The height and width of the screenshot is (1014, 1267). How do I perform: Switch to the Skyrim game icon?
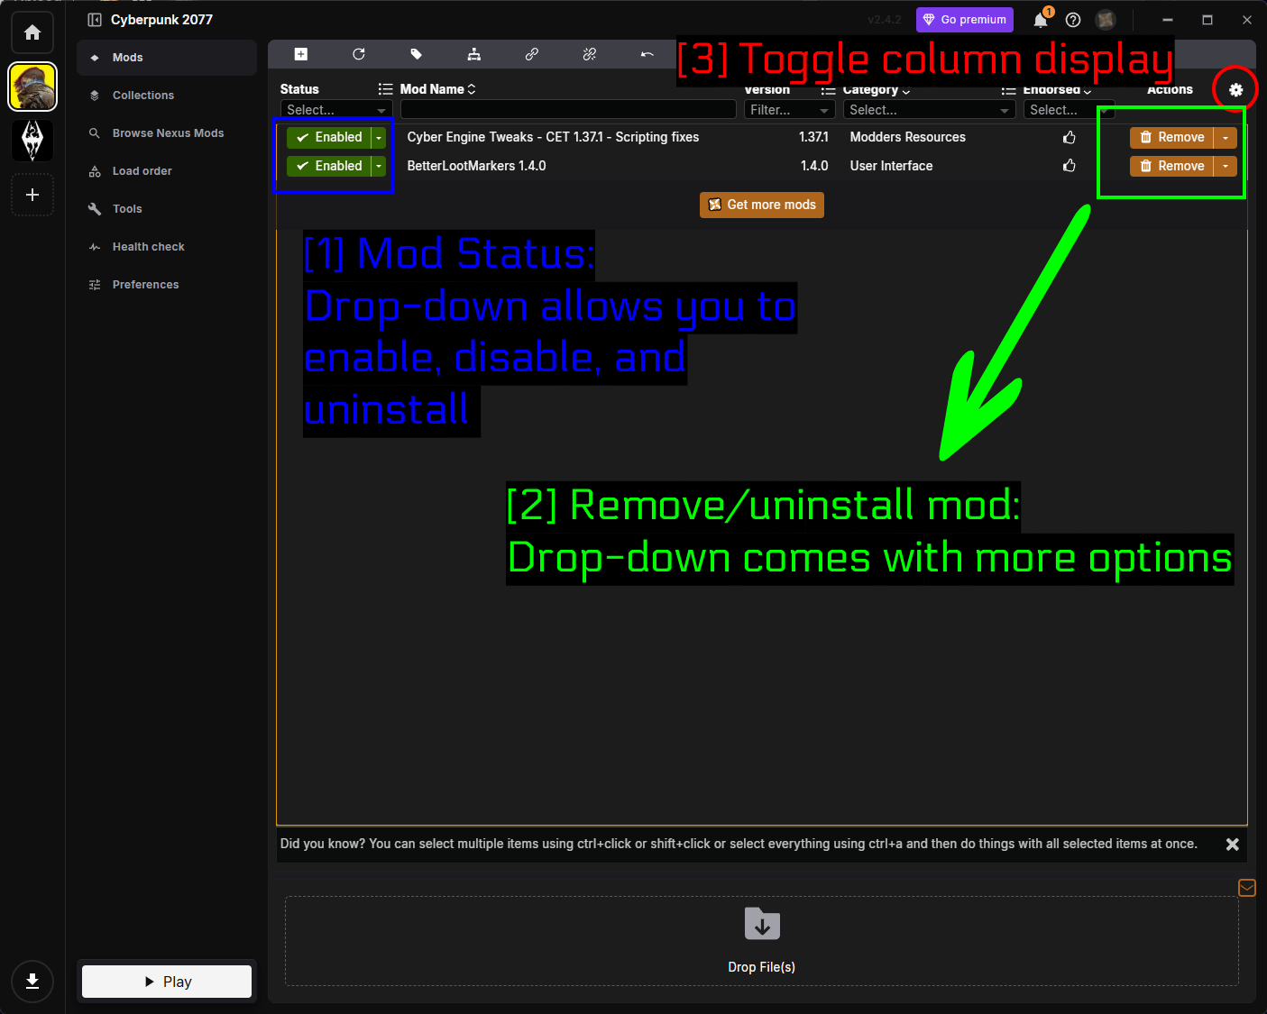coord(32,141)
